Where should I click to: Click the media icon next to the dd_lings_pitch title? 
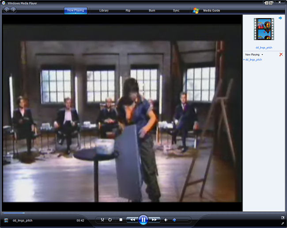pos(6,221)
